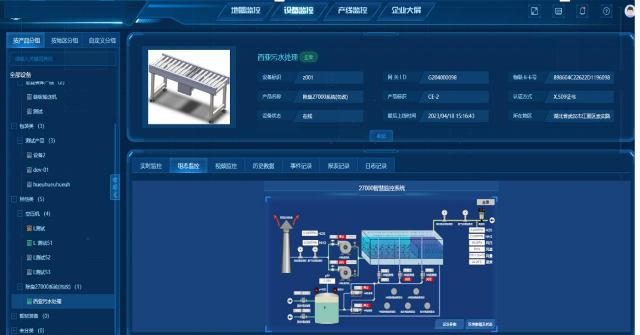Switch to 按地区分组 grouping tab
Image resolution: width=640 pixels, height=335 pixels.
point(64,41)
